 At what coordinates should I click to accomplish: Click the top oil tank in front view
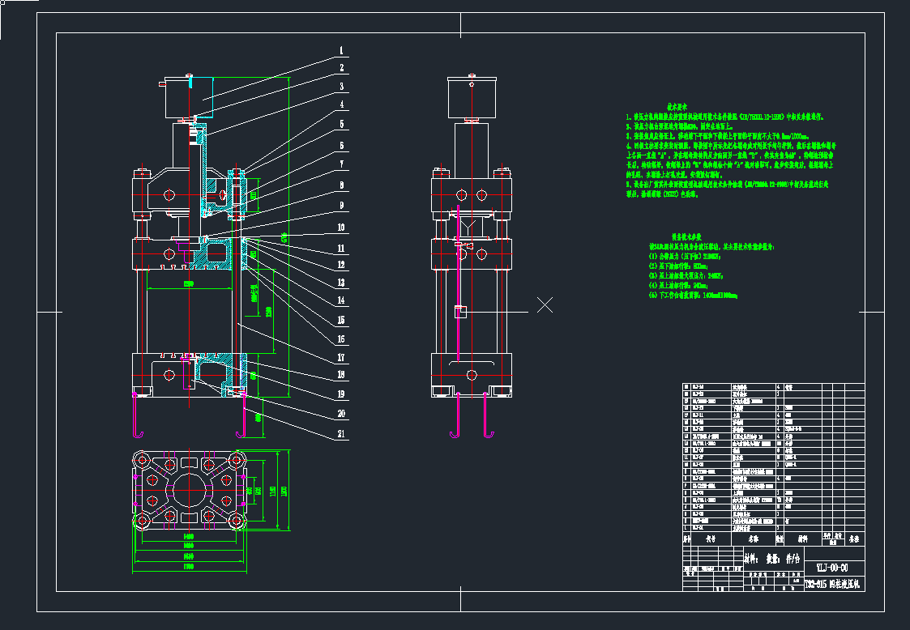pos(187,99)
